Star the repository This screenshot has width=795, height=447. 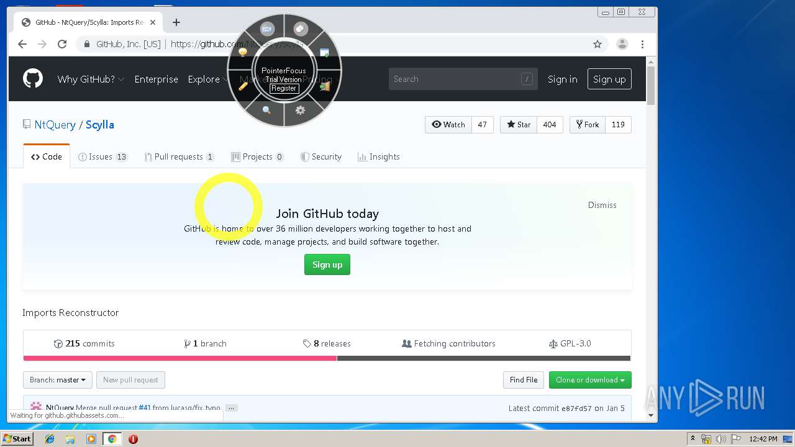[519, 125]
